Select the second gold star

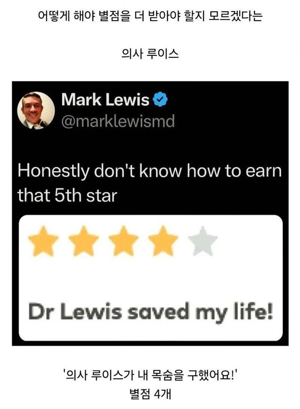pyautogui.click(x=83, y=241)
